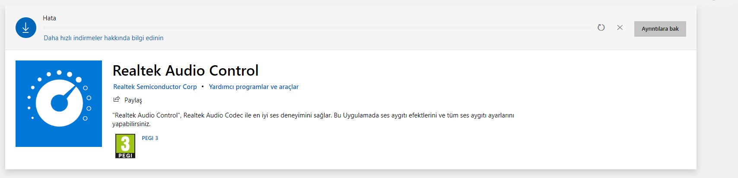Click the download progress bar
This screenshot has height=178, width=738.
click(x=316, y=28)
